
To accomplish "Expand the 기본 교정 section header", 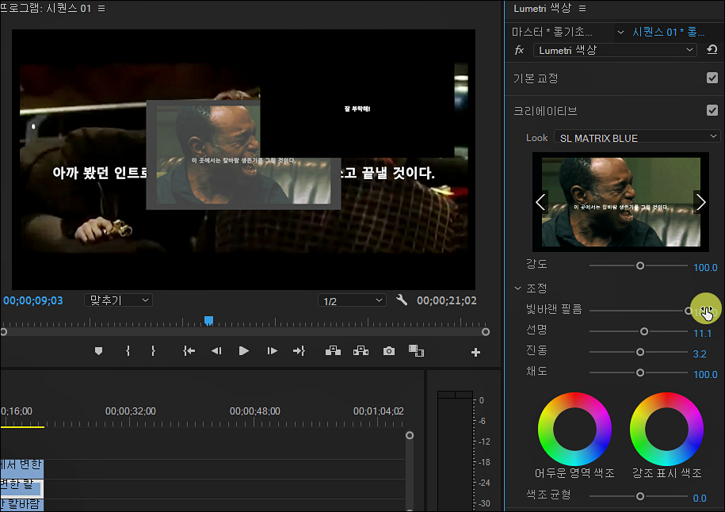I will click(536, 78).
